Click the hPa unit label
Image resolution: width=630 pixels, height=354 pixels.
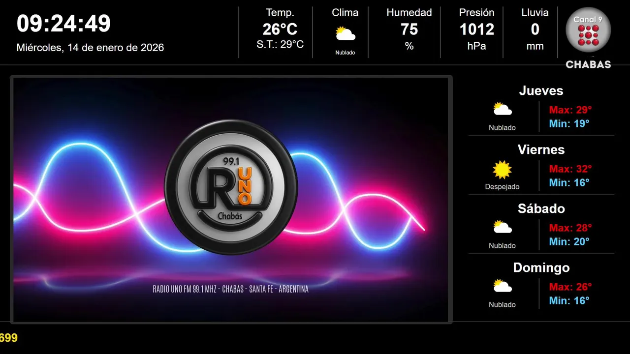coord(476,46)
